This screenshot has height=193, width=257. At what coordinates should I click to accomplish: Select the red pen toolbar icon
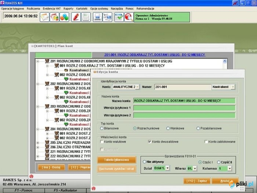pos(76,17)
